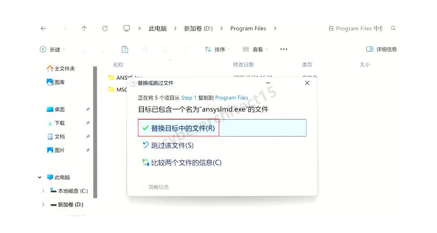437x233 pixels.
Task: Collapse the 此电脑 tree node
Action: pyautogui.click(x=40, y=177)
